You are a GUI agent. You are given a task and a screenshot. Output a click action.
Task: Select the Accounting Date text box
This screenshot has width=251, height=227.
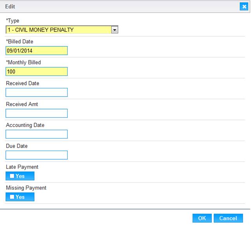37,134
